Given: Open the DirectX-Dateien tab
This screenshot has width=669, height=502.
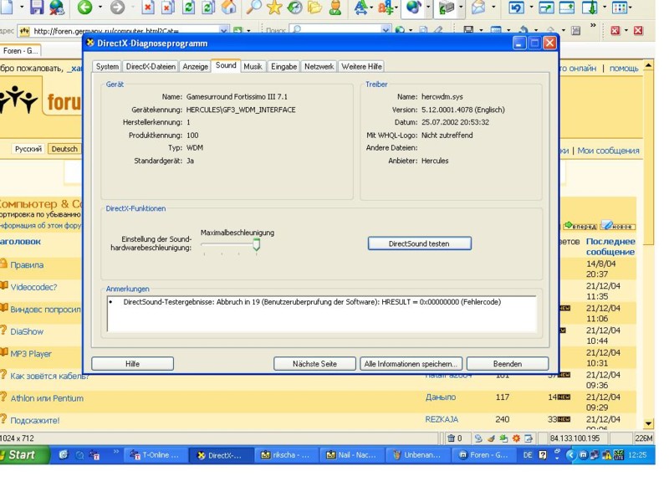Looking at the screenshot, I should tap(151, 66).
